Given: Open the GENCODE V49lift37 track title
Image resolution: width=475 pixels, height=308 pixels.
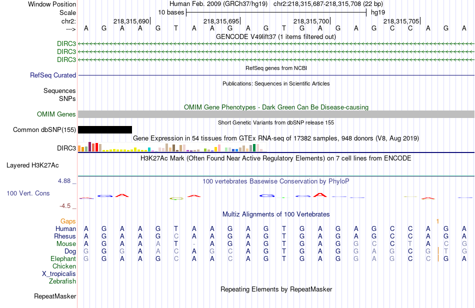Looking at the screenshot, I should tap(276, 36).
